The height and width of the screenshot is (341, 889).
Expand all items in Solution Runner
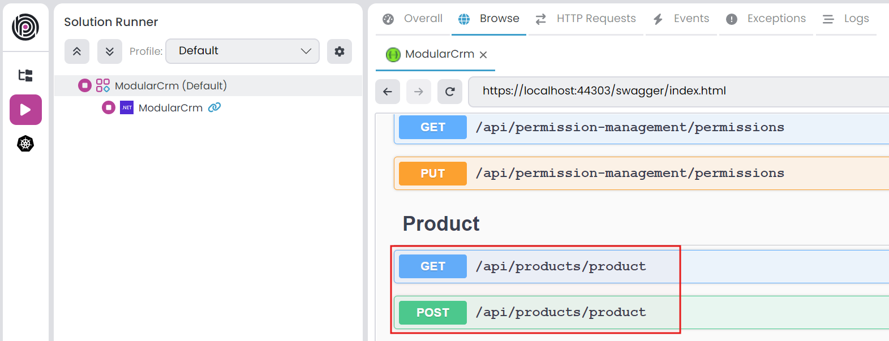click(110, 51)
